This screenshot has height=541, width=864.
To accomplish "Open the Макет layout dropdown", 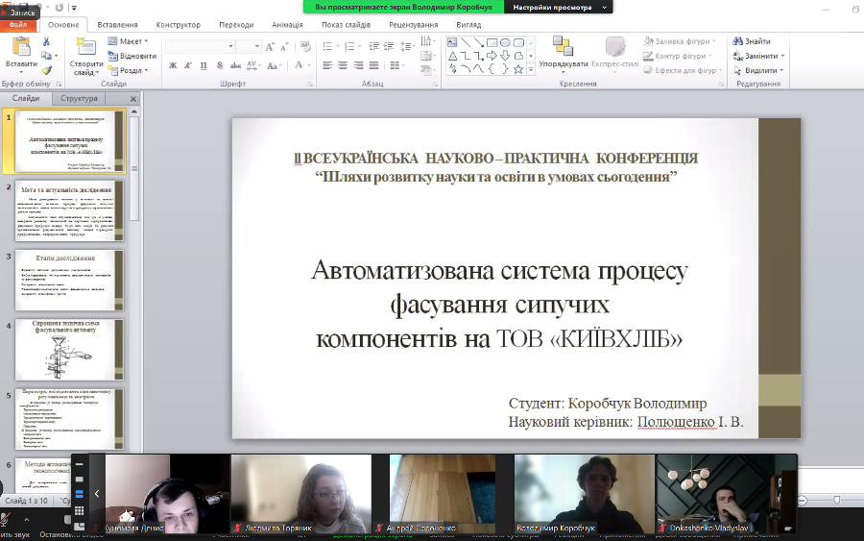I will (x=128, y=41).
